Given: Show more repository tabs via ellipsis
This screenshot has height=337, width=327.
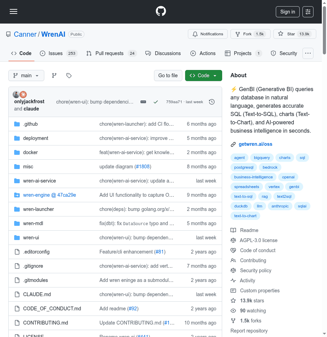Looking at the screenshot, I should 308,53.
